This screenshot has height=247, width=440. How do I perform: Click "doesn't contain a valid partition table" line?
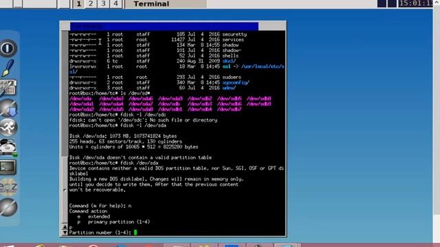click(140, 157)
